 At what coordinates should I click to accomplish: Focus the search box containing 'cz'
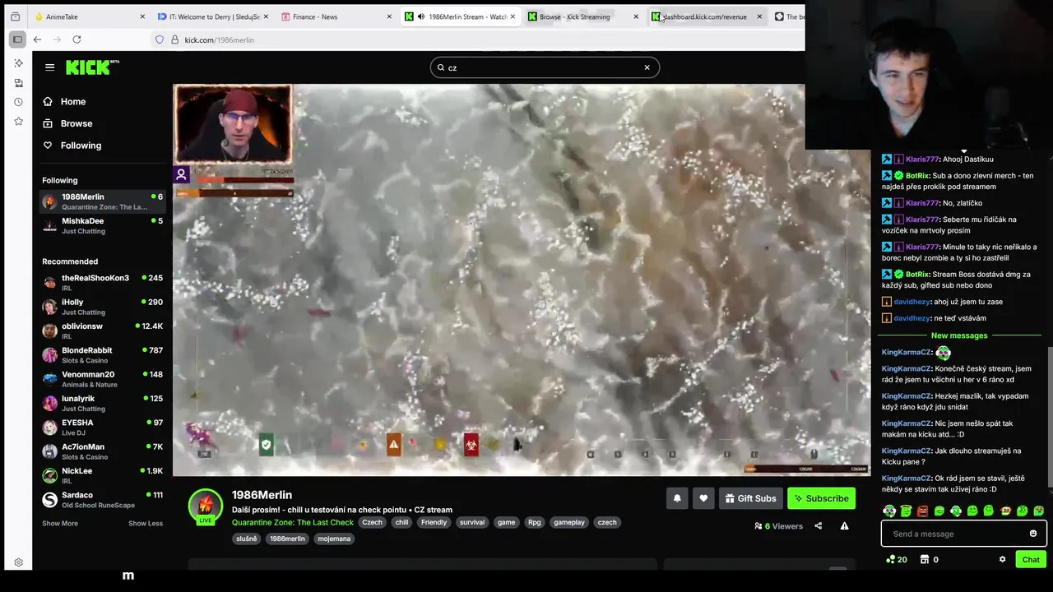pos(544,67)
